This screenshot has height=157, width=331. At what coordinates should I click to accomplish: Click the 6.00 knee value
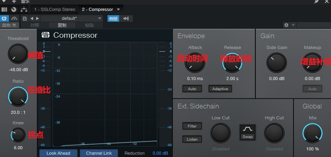[18, 148]
